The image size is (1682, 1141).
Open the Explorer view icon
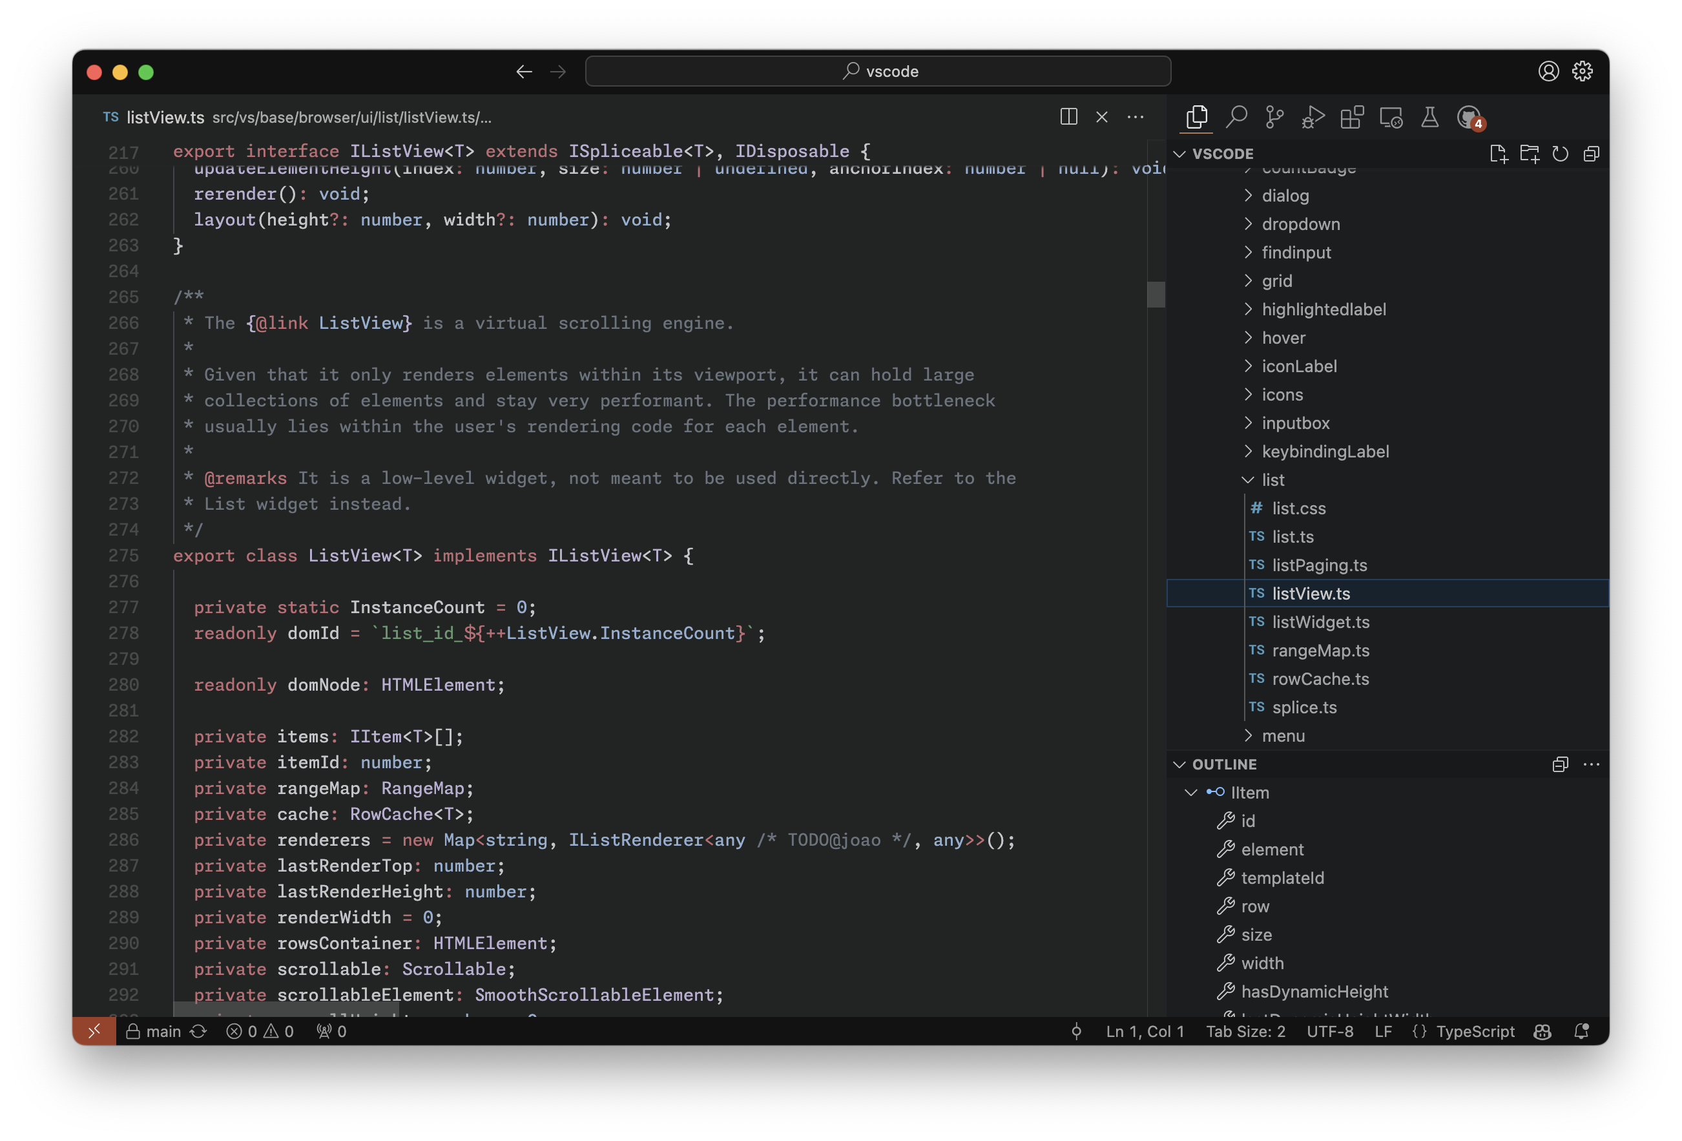(x=1197, y=116)
